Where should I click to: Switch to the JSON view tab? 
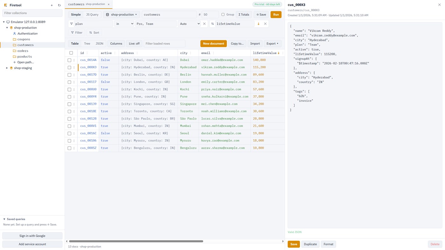point(99,44)
